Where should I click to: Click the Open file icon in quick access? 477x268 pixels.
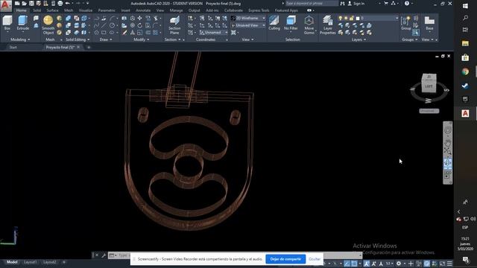(25, 3)
